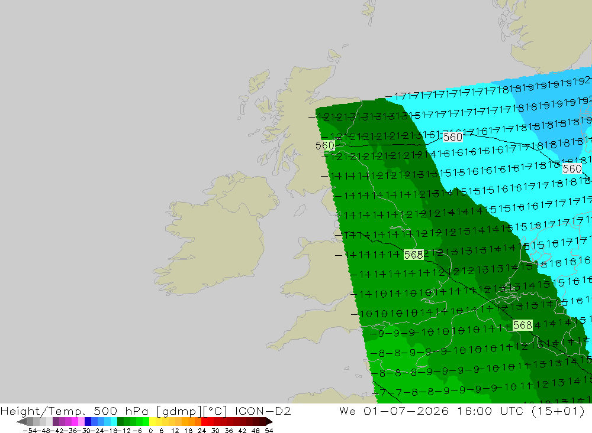Click the '16:00' time text
Image resolution: width=592 pixels, height=433 pixels.
[x=475, y=411]
